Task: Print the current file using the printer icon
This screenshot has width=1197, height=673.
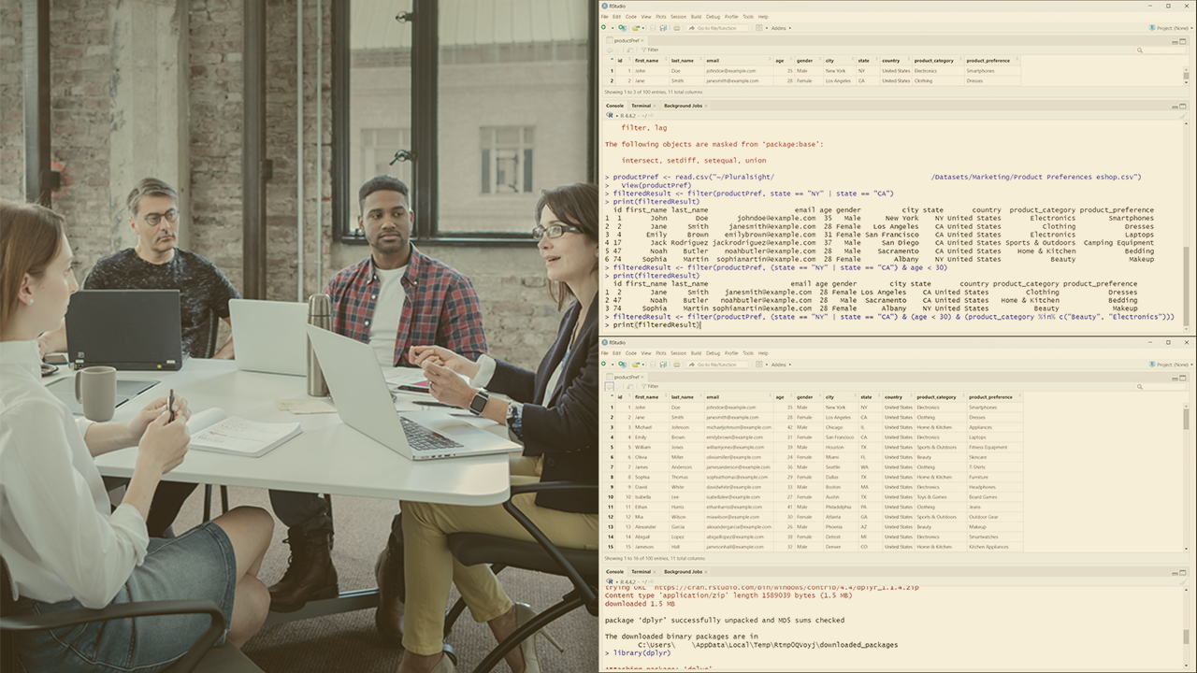Action: [676, 28]
